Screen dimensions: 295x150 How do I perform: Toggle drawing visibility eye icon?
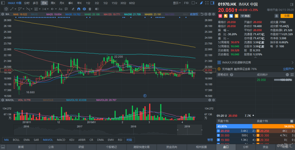pyautogui.click(x=84, y=9)
